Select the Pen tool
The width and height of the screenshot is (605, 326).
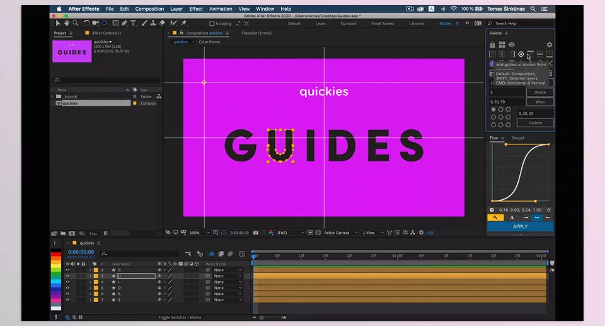[124, 23]
